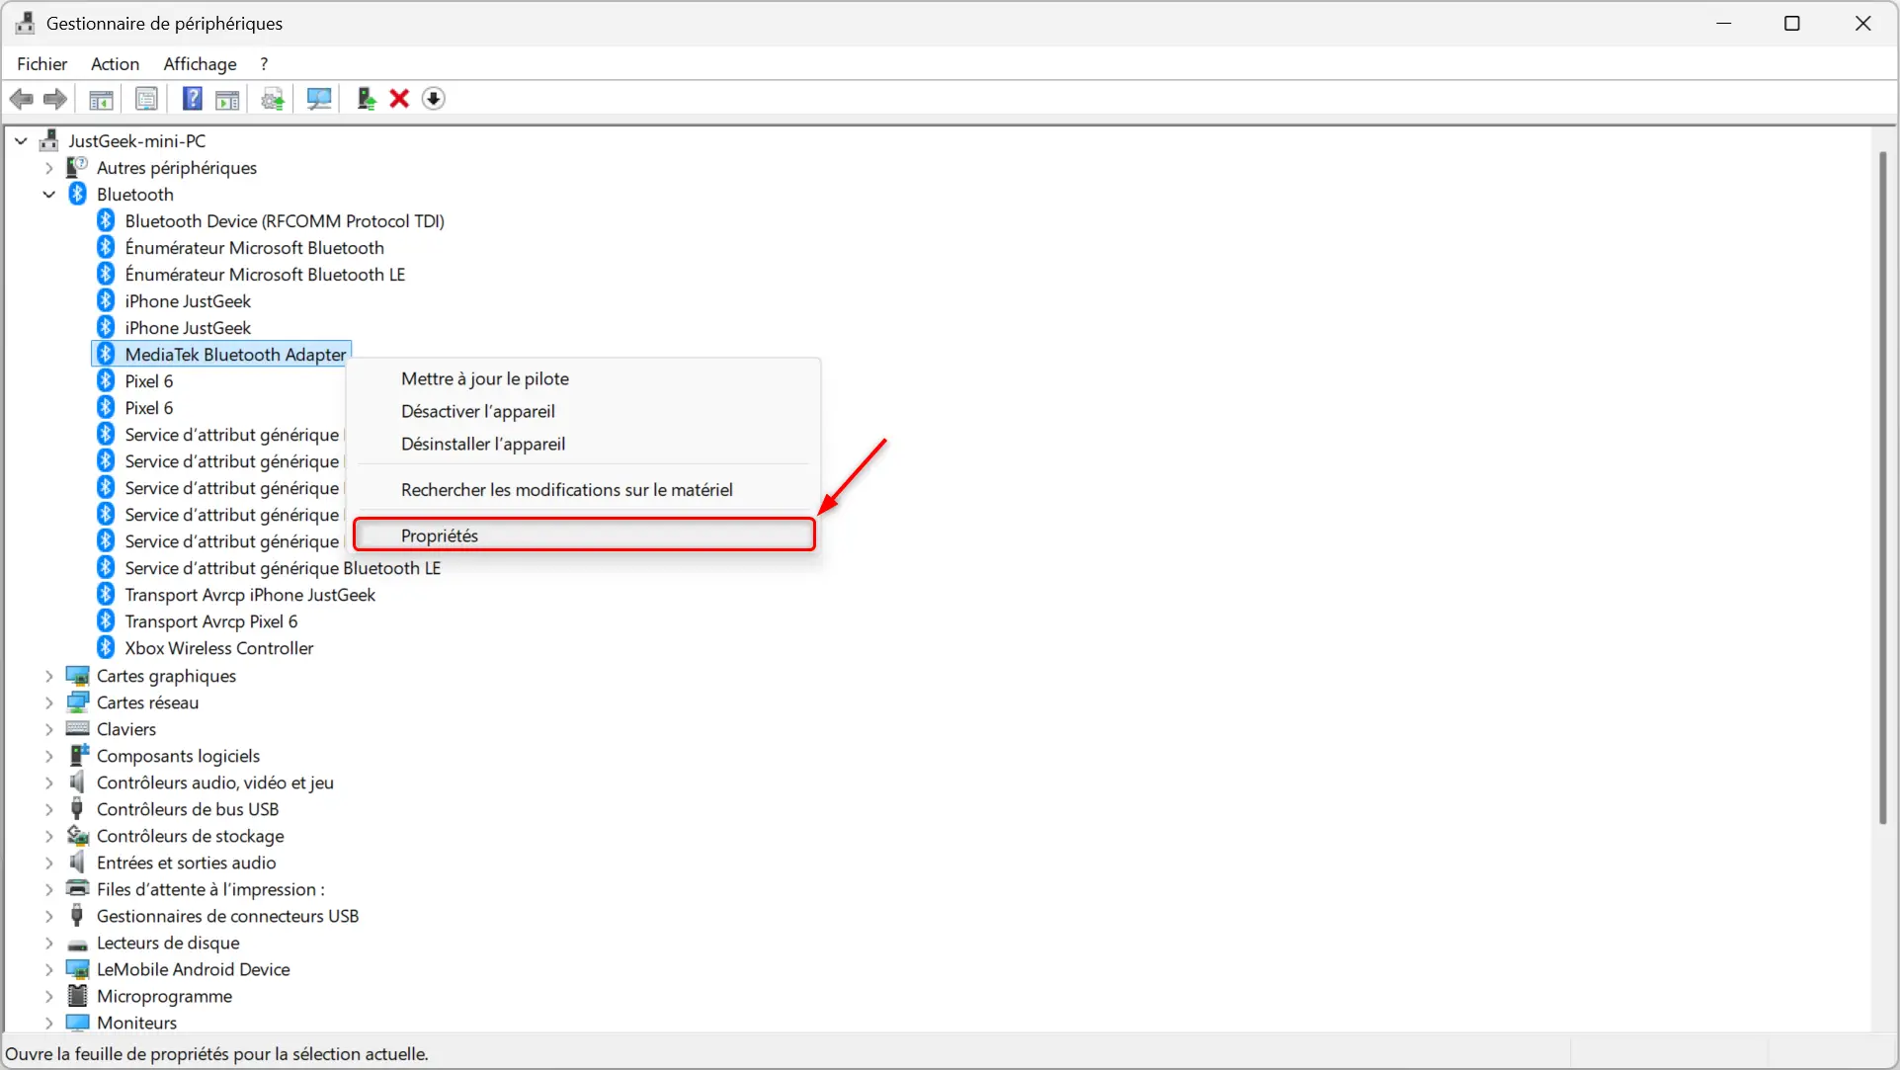Expand the Claviers category

tap(48, 729)
